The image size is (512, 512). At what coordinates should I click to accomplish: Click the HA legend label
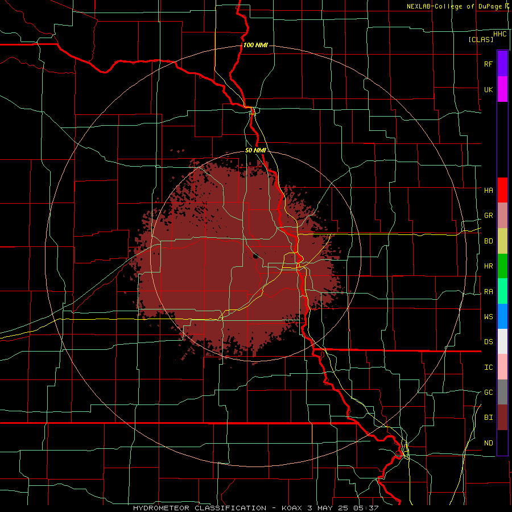[489, 190]
